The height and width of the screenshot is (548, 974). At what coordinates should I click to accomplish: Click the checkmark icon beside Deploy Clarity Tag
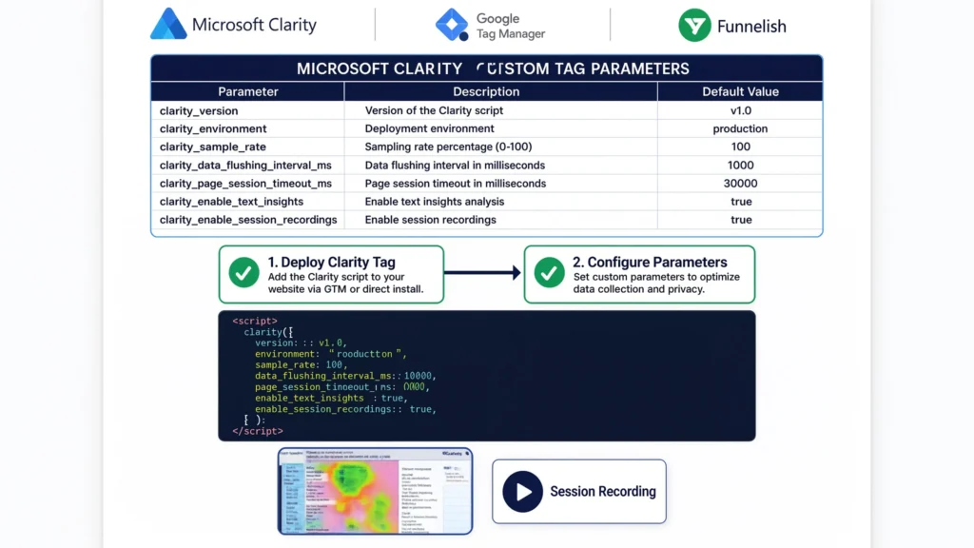click(244, 272)
